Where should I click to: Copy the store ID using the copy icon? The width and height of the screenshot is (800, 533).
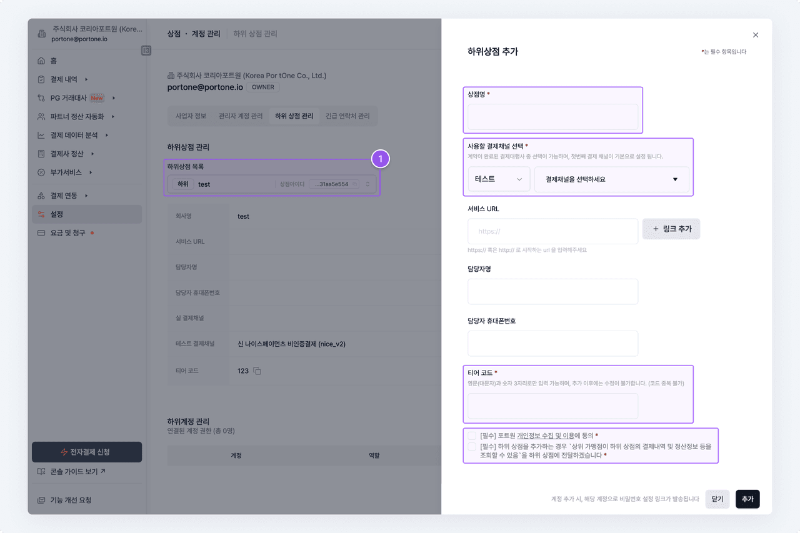[x=354, y=184]
